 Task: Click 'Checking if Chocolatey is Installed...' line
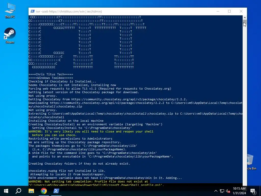pyautogui.click(x=62, y=81)
